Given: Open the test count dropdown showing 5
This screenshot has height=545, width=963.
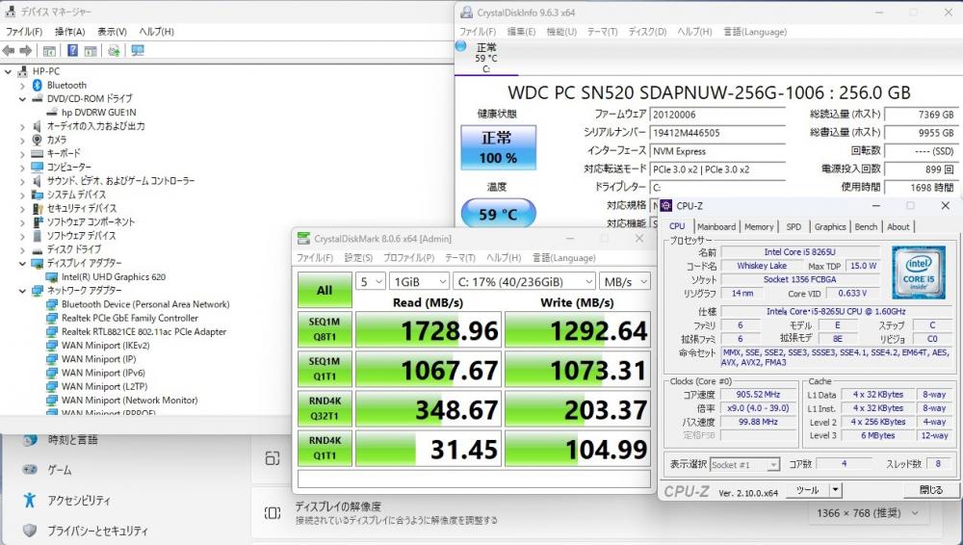Looking at the screenshot, I should tap(371, 281).
